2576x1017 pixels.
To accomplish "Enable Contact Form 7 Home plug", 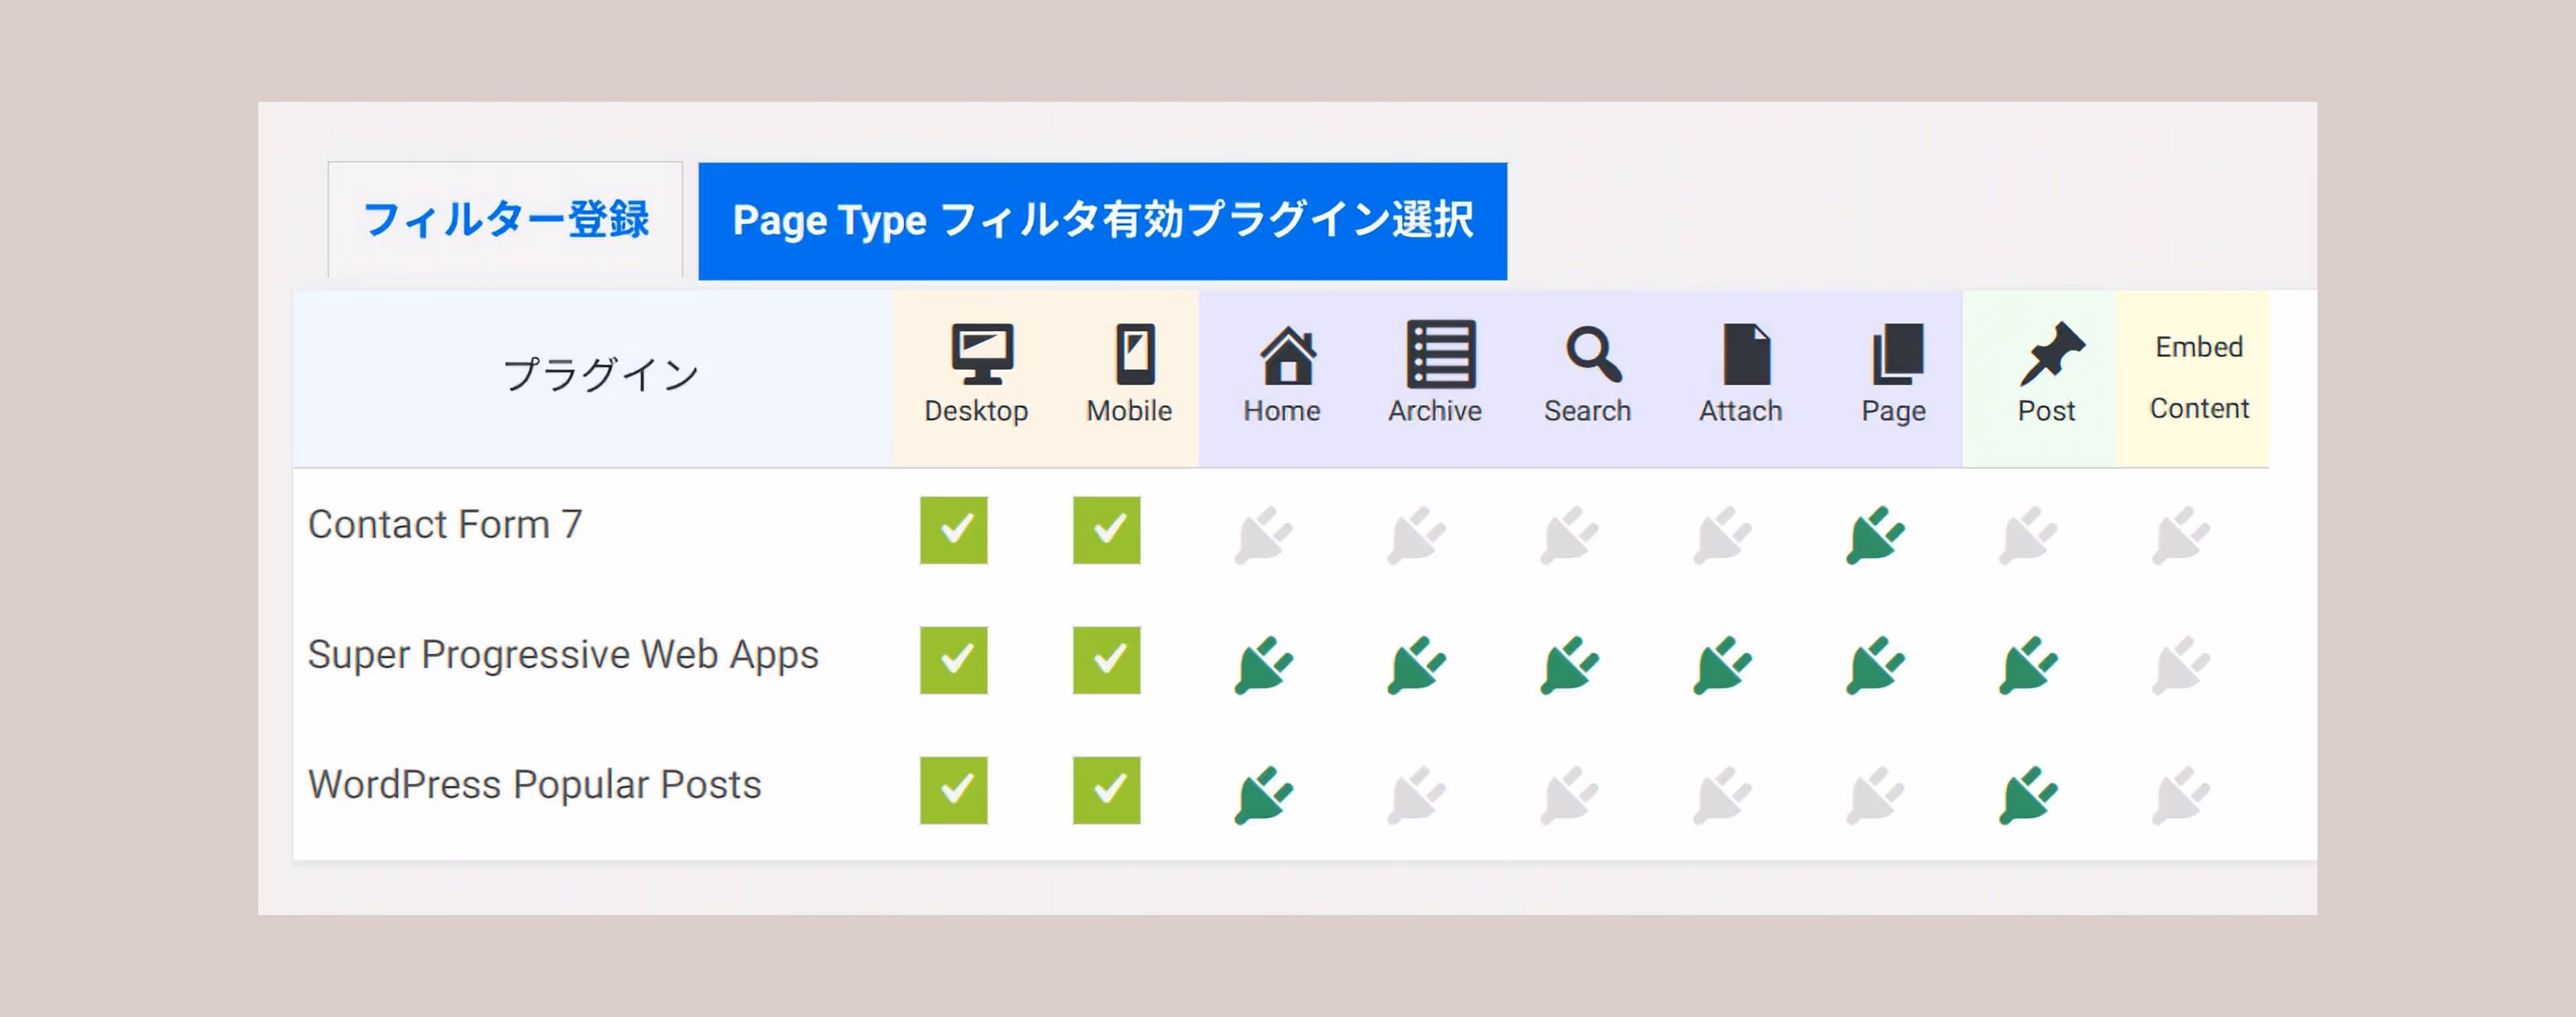I will tap(1263, 535).
